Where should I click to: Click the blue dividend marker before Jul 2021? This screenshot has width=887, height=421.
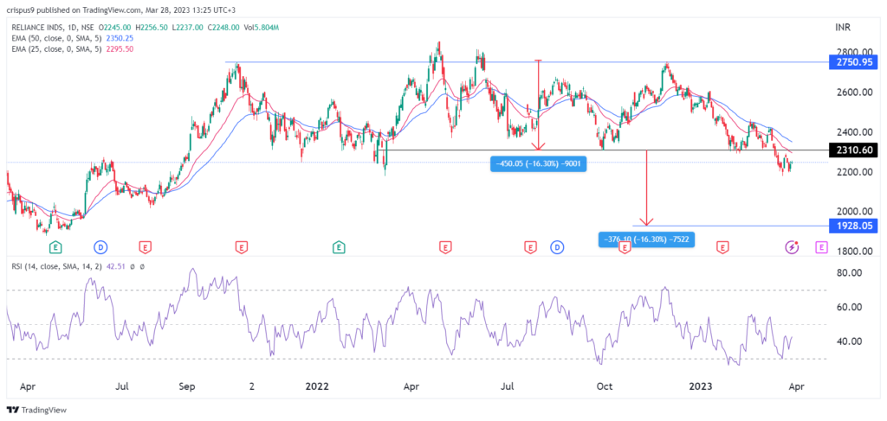(100, 246)
